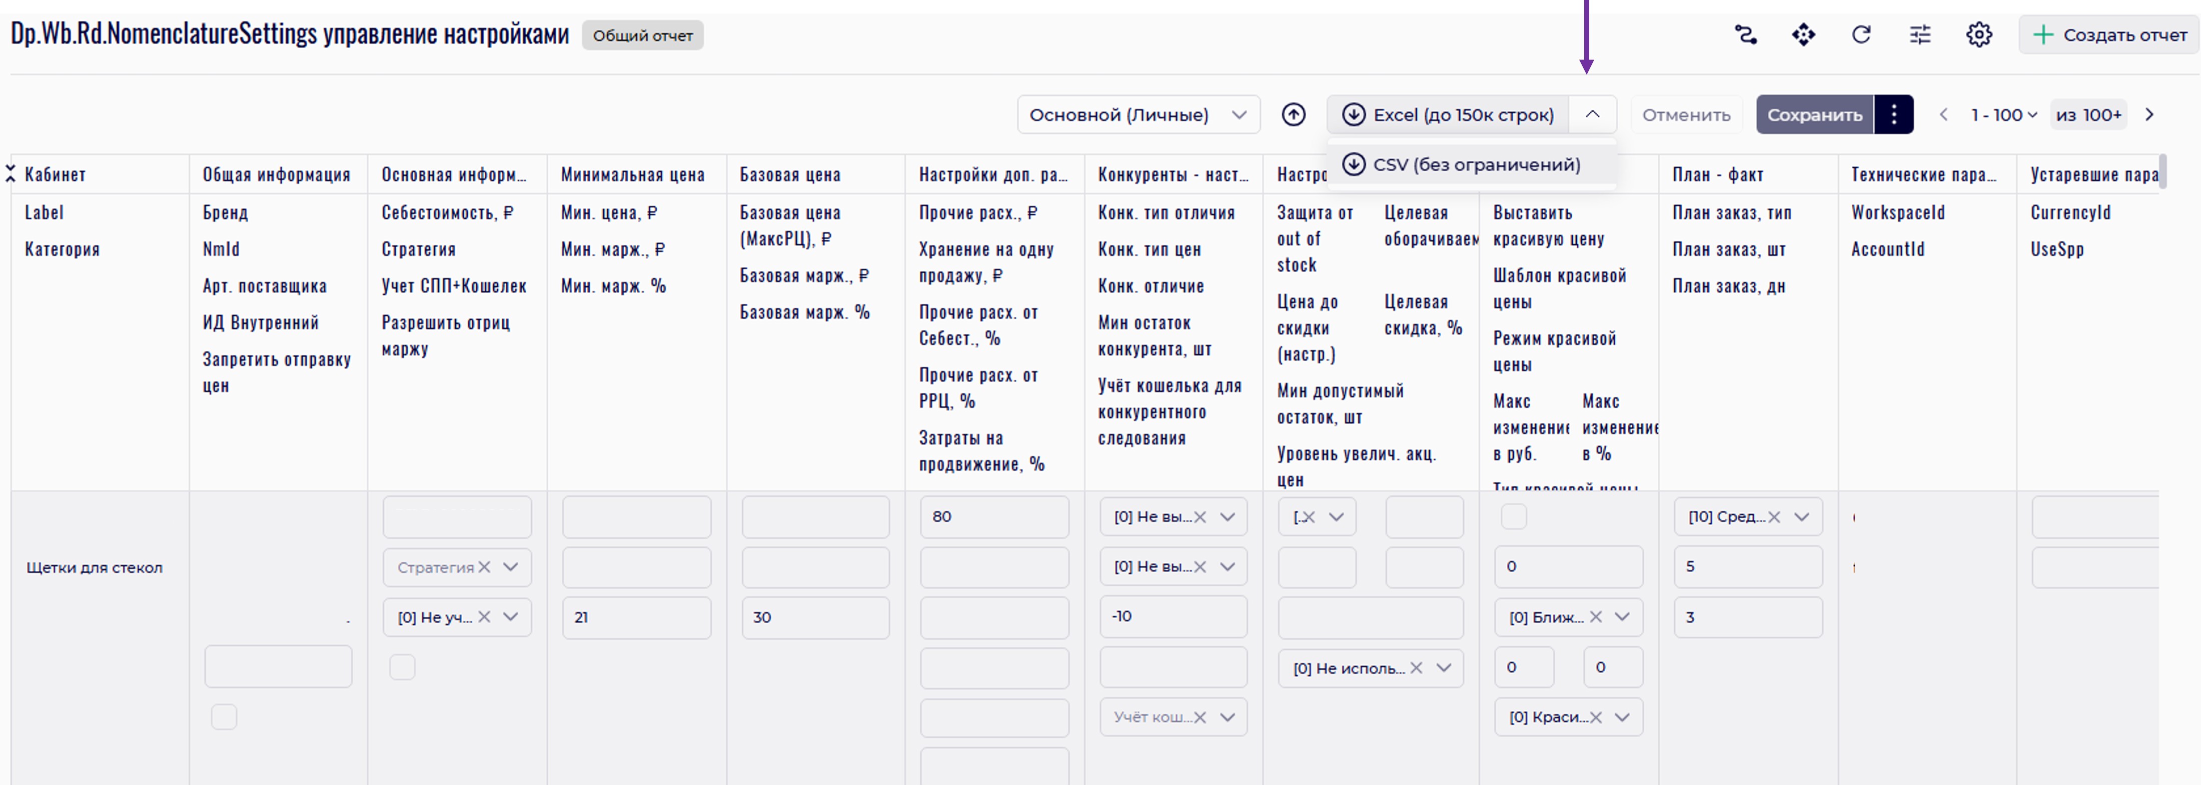Toggle the Выставить красивую цену checkbox
This screenshot has width=2201, height=785.
tap(1513, 517)
